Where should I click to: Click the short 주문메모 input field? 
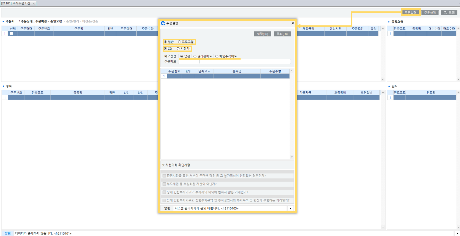[x=189, y=61]
